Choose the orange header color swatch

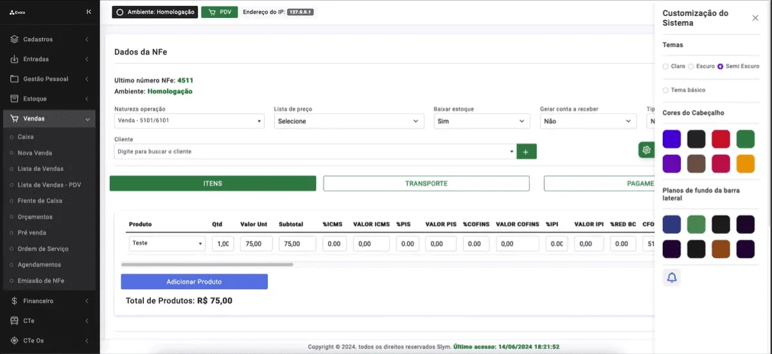(746, 164)
